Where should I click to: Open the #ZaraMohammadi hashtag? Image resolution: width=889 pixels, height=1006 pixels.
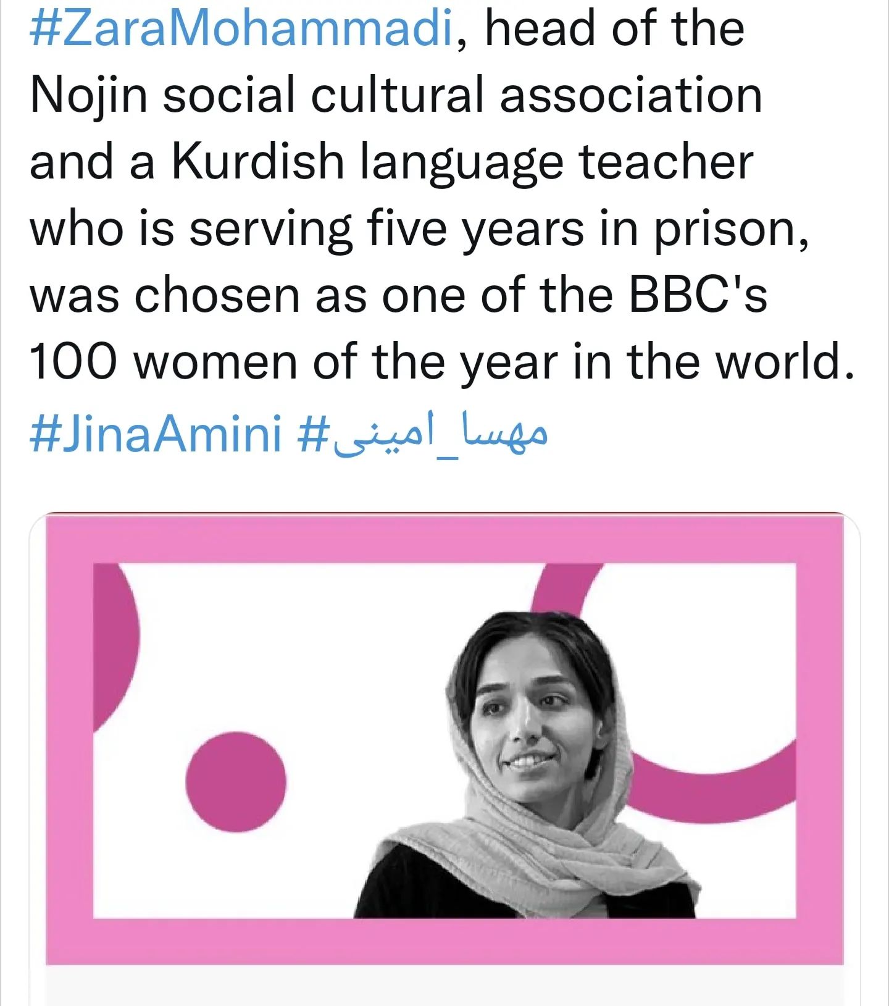[x=241, y=28]
